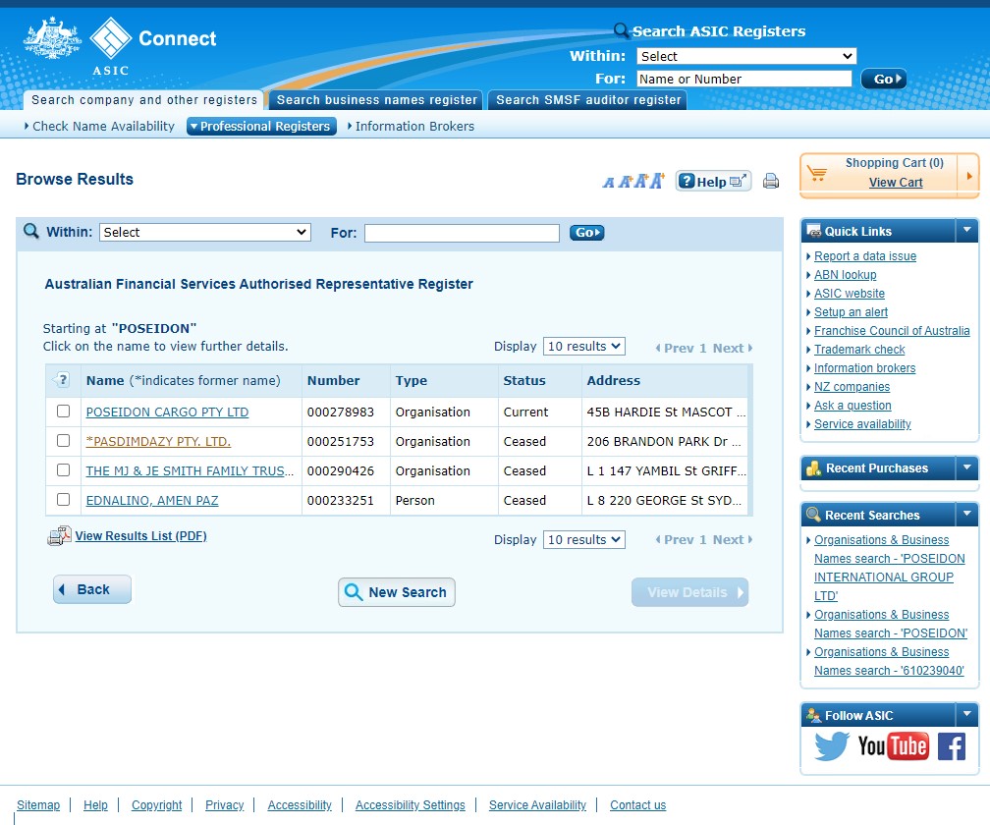Image resolution: width=990 pixels, height=825 pixels.
Task: Tick checkbox for EDNALINO, AMEN PAZ
Action: [63, 499]
